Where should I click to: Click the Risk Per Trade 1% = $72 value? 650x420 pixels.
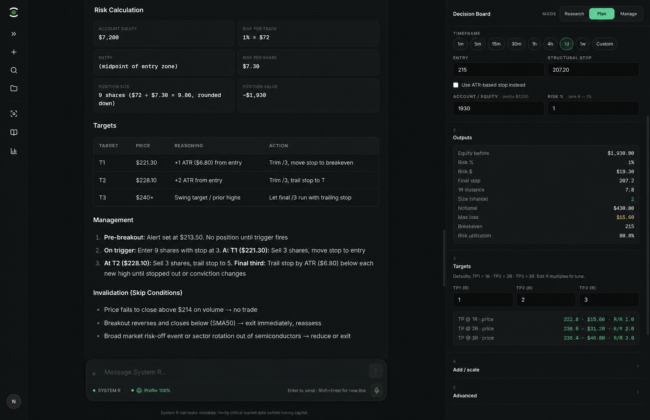coord(256,37)
